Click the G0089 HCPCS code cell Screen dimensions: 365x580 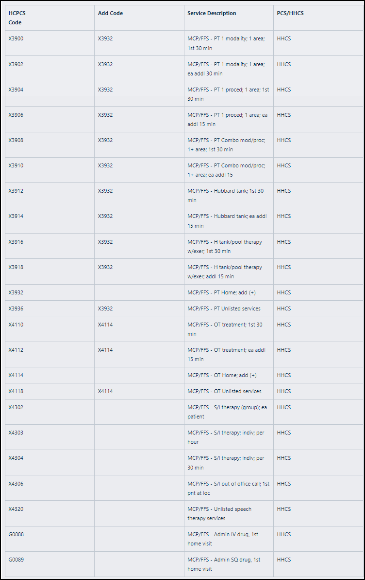coord(16,560)
